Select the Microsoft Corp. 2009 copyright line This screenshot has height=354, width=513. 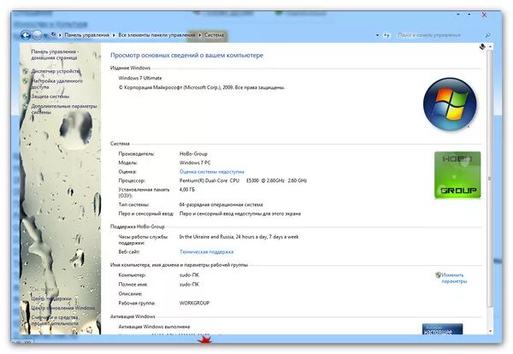(202, 87)
